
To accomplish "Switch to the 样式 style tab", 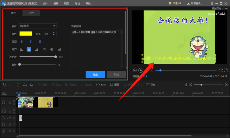I will coord(13,13).
